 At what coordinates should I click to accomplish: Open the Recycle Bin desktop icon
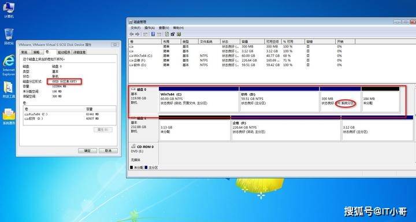coord(9,36)
